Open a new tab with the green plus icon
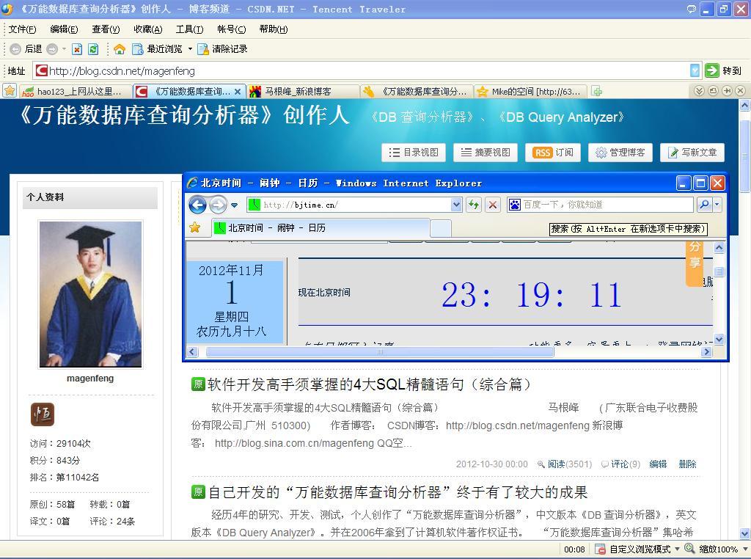Screen dimensions: 751x559 [x=597, y=91]
